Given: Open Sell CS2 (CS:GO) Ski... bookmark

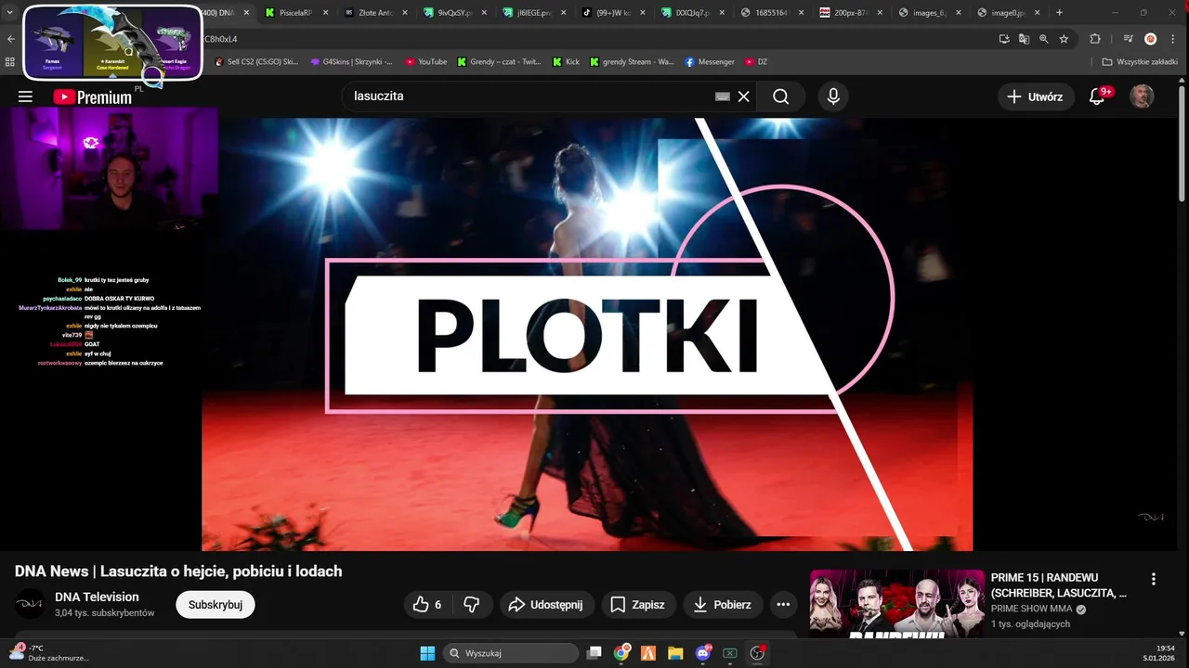Looking at the screenshot, I should click(256, 62).
